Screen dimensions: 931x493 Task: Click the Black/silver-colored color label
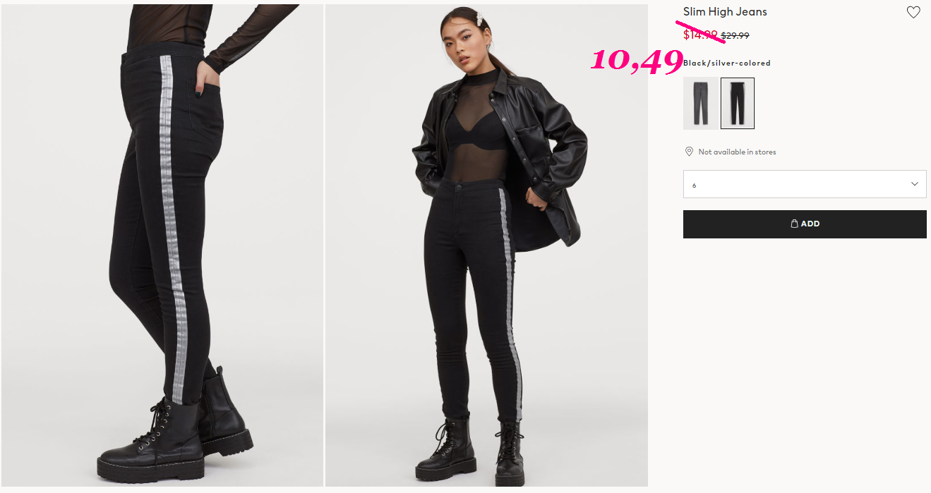tap(727, 63)
